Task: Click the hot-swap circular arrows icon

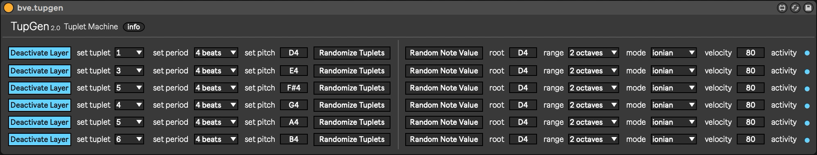Action: point(795,8)
